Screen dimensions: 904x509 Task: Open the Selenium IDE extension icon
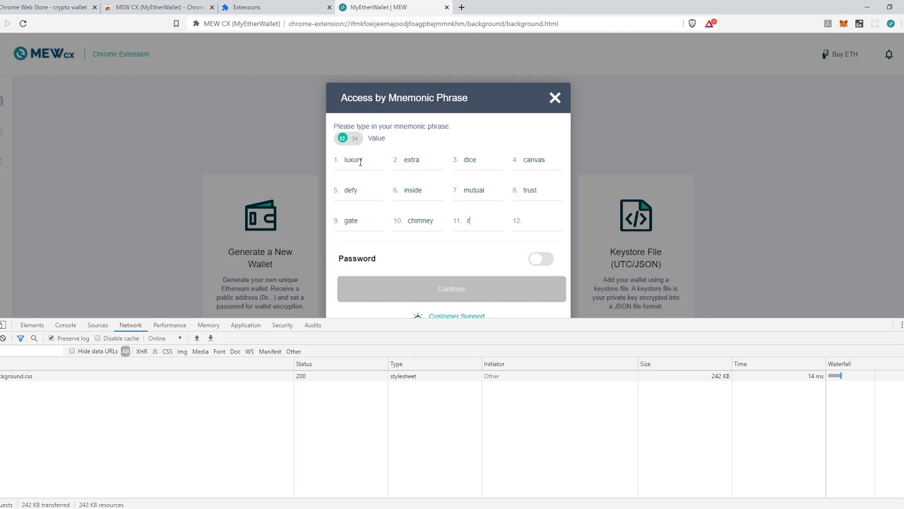tap(859, 23)
